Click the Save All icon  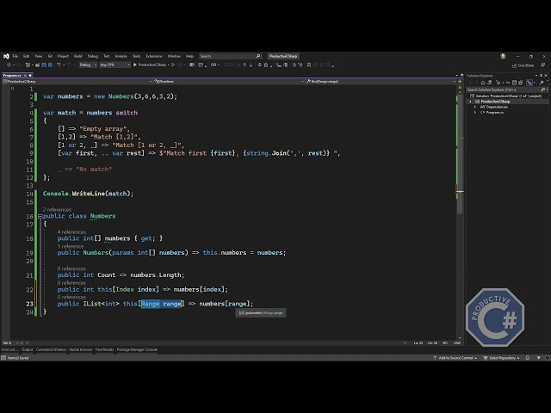[x=50, y=65]
